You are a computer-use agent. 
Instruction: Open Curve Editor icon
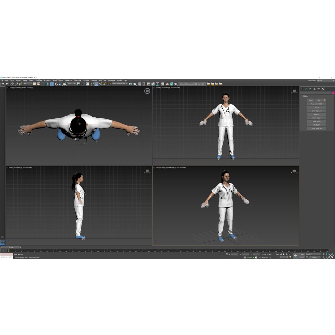pyautogui.click(x=153, y=84)
